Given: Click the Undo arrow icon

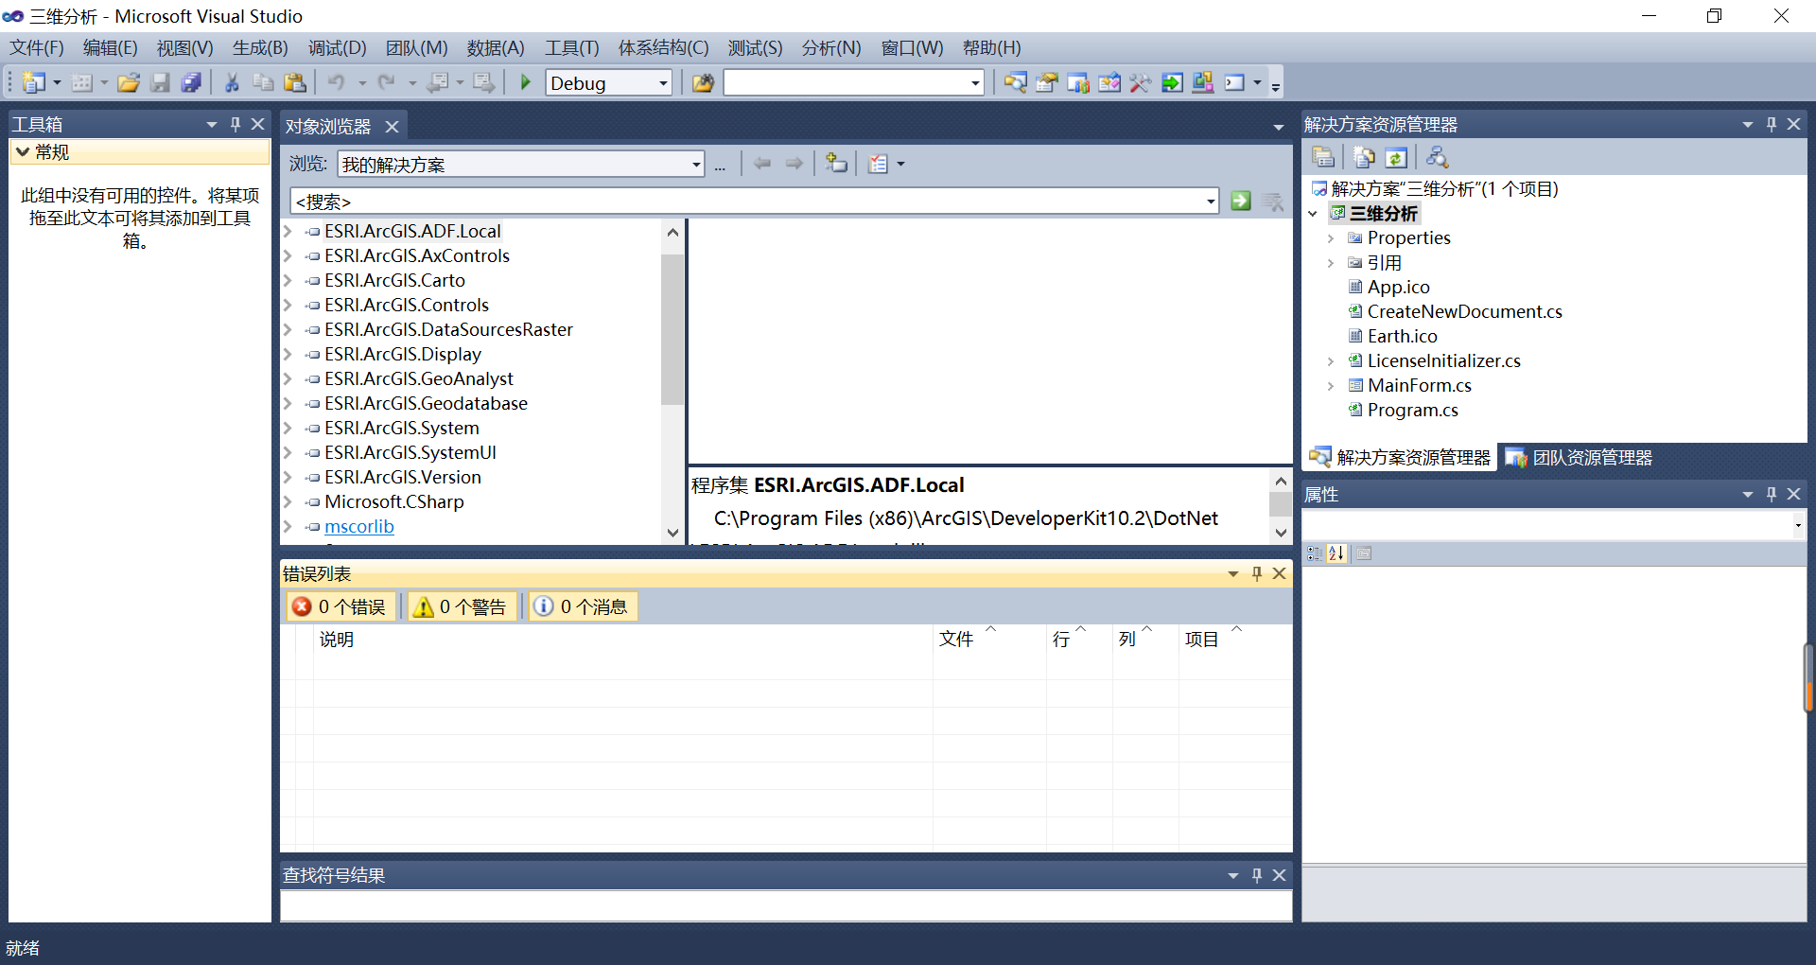Looking at the screenshot, I should tap(337, 83).
